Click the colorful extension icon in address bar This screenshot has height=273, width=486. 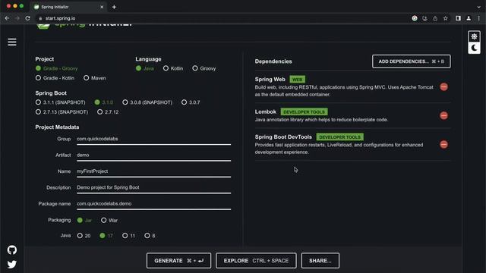coord(415,18)
